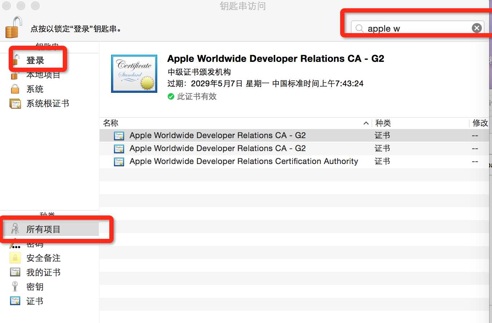Click the blue certificate icon beside 证书
This screenshot has width=492, height=323.
pyautogui.click(x=15, y=301)
